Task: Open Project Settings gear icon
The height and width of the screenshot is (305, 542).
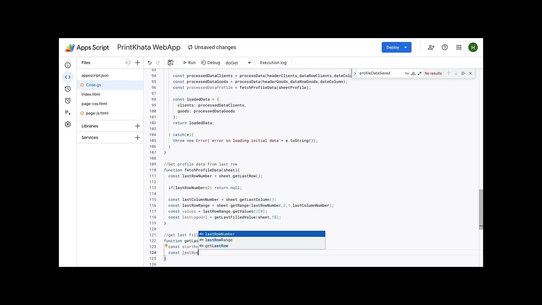Action: (68, 125)
